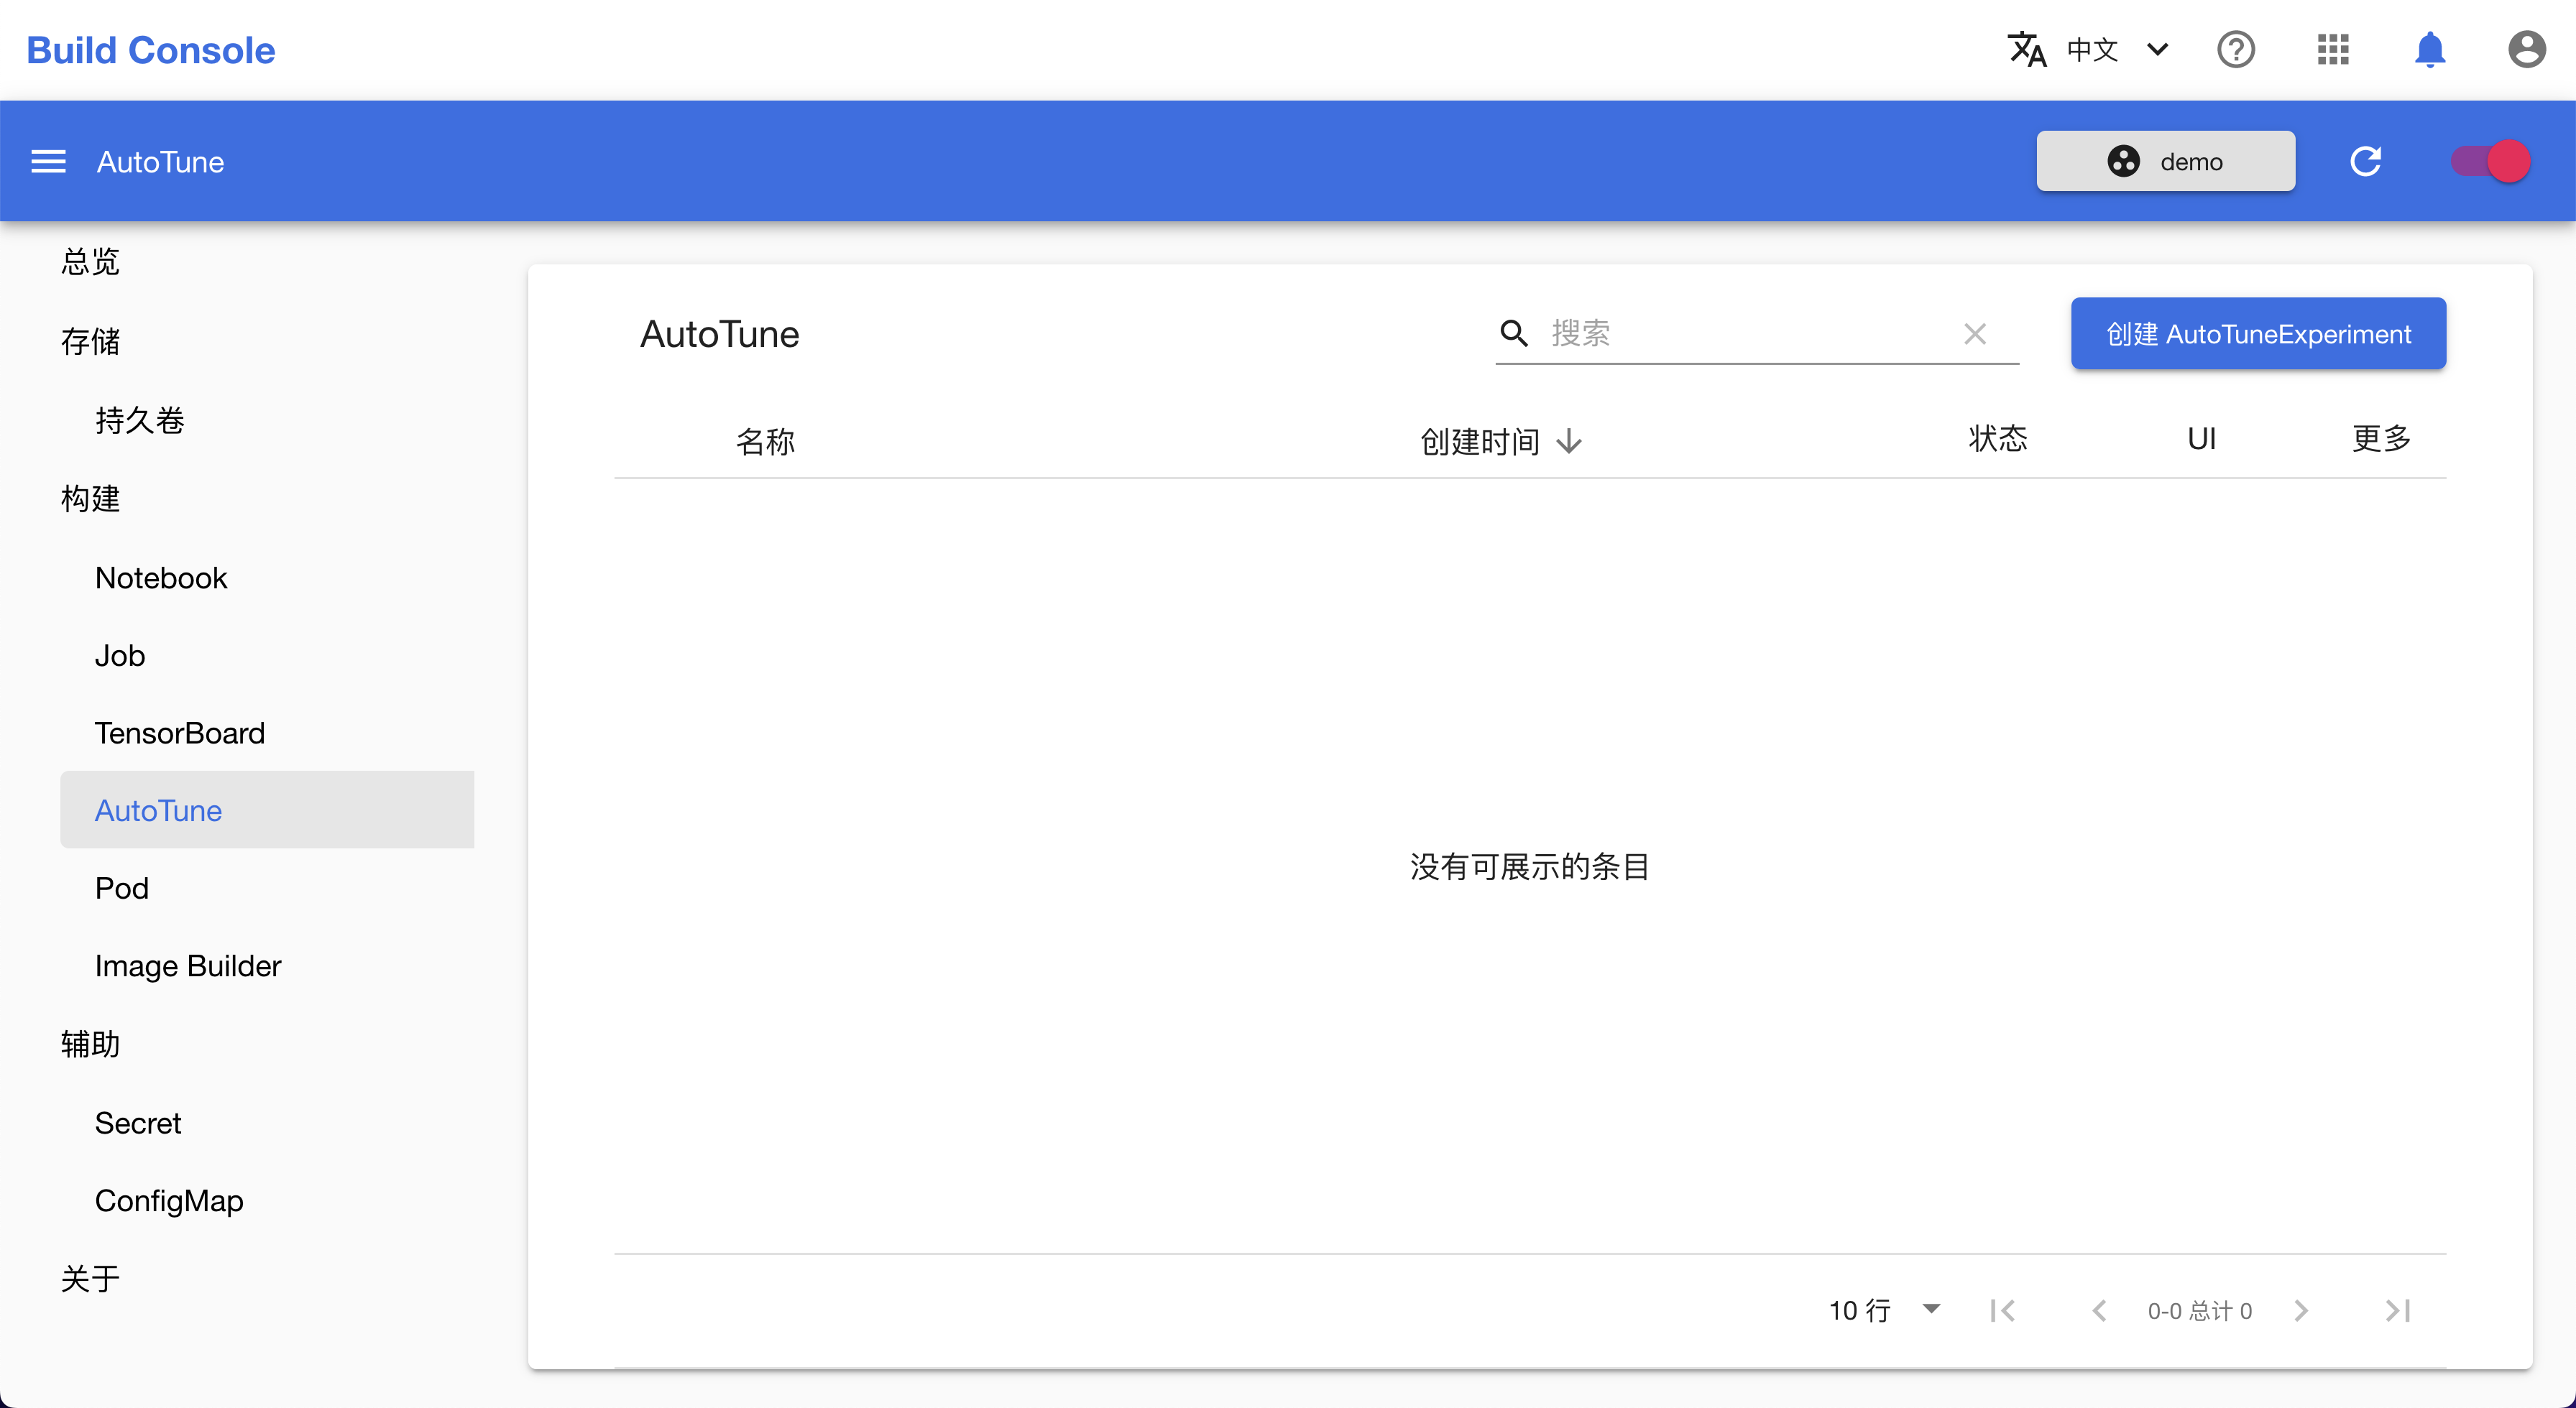Viewport: 2576px width, 1408px height.
Task: Click the 辅助 section heading
Action: [x=90, y=1045]
